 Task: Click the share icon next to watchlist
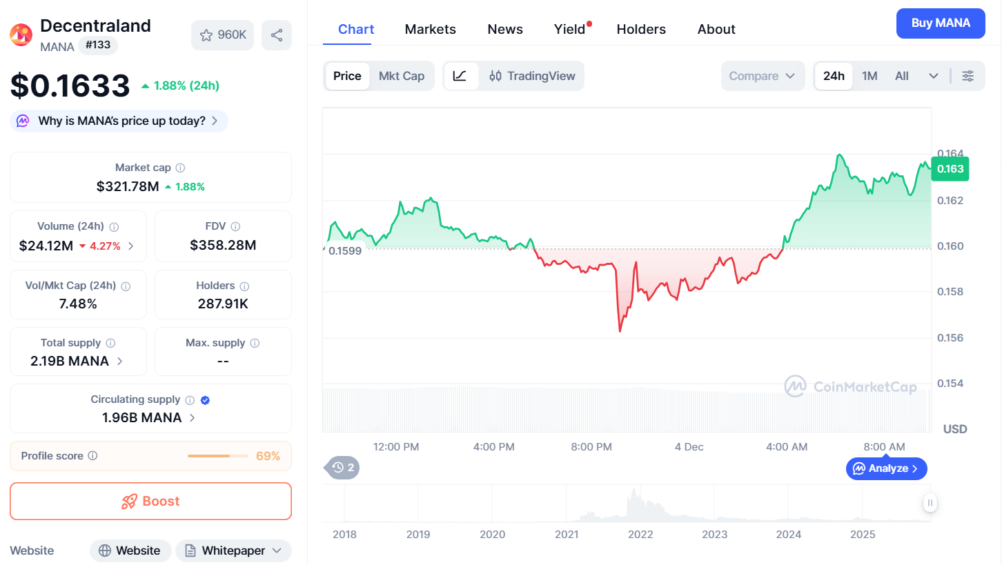(x=276, y=35)
